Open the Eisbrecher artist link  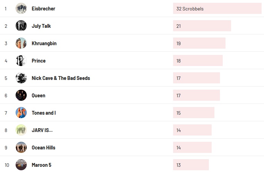coord(43,9)
